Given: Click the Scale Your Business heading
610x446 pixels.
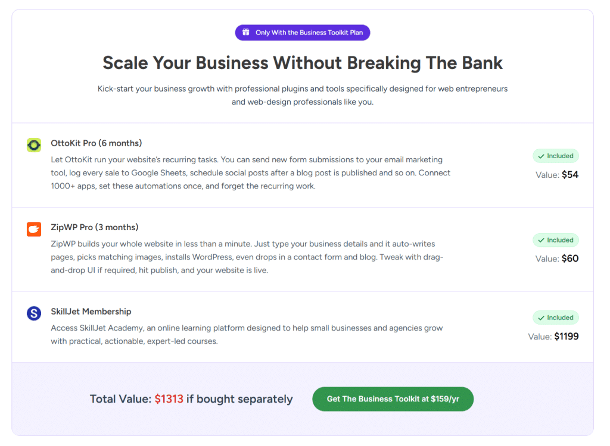Looking at the screenshot, I should coord(303,63).
